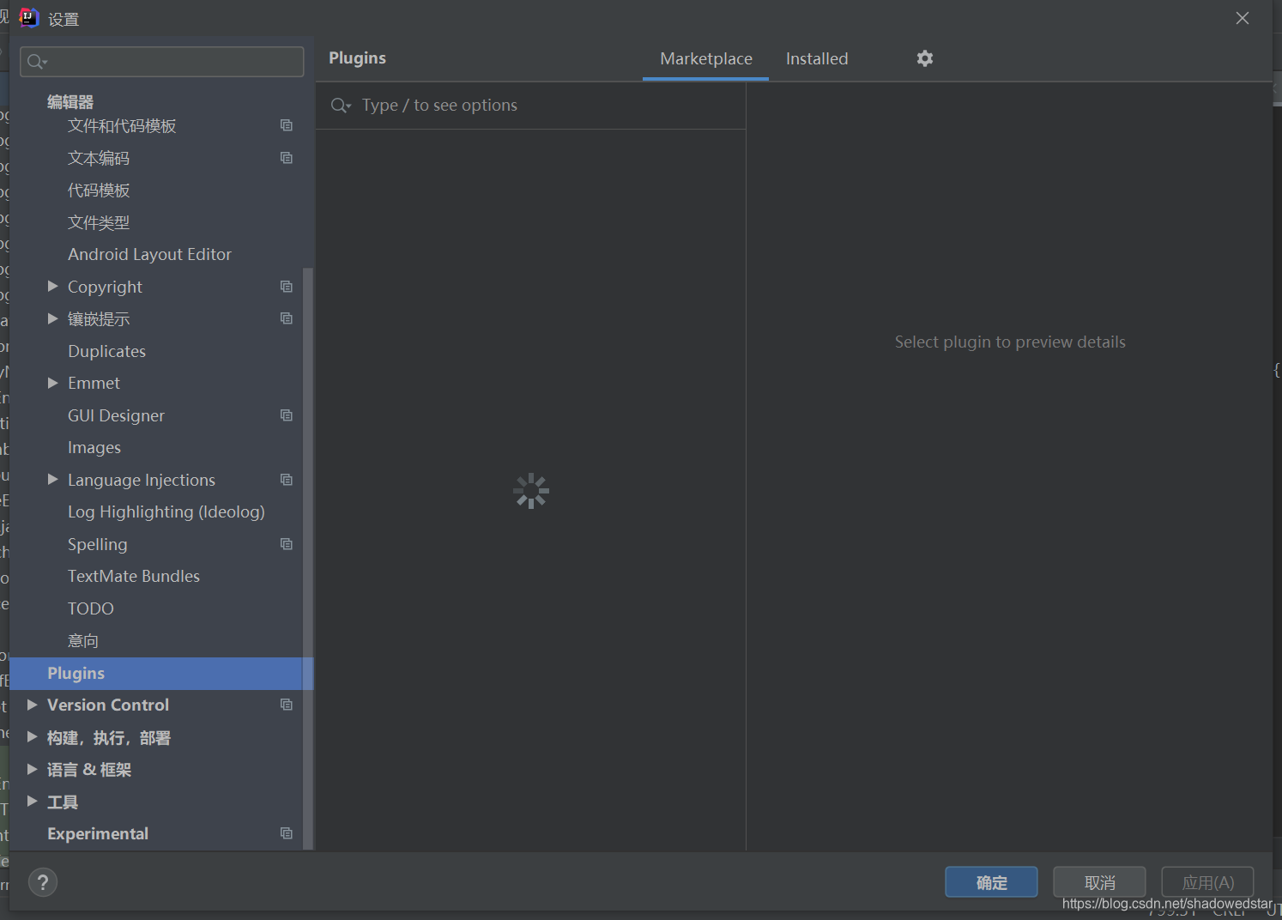Screen dimensions: 1282x920
Task: Select Images in the settings tree
Action: 94,447
